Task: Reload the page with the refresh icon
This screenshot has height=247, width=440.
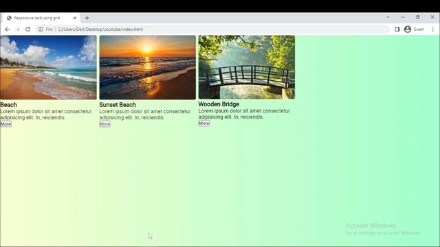Action: 27,29
